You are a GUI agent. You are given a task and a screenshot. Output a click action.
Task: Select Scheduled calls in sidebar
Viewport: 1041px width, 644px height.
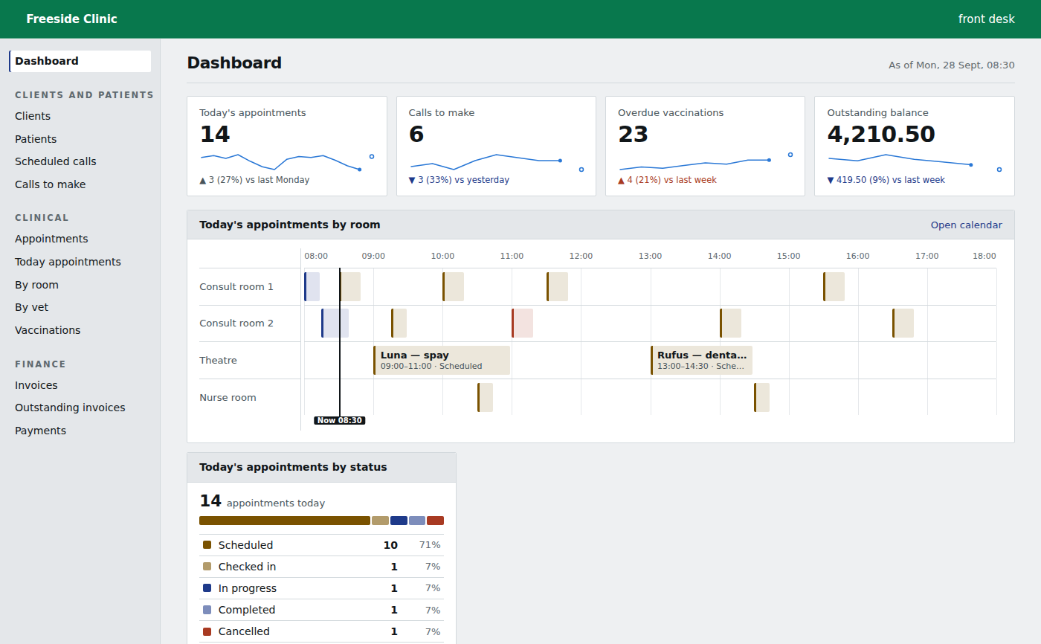click(56, 161)
